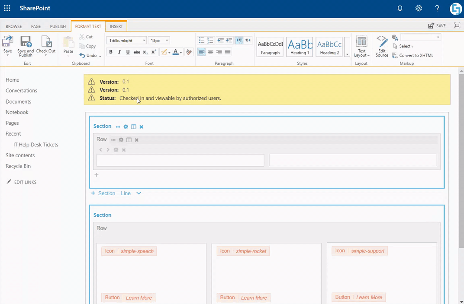Switch to the INSERT ribbon tab

(116, 26)
